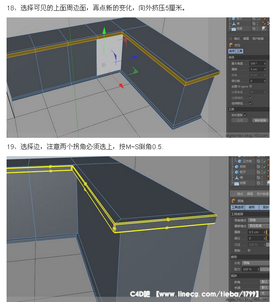This screenshot has width=271, height=302.
Task: Open the Edit menu in the upper attribute panel
Action: [246, 39]
